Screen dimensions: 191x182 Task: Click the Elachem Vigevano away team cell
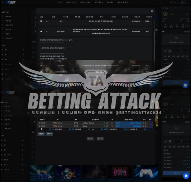pyautogui.click(x=129, y=123)
